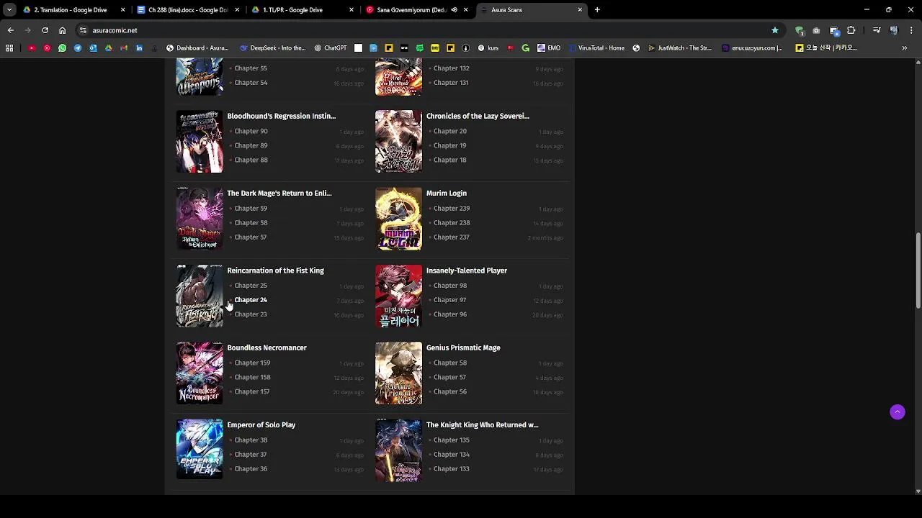Open the kurs bookmark
922x518 pixels.
[488, 48]
